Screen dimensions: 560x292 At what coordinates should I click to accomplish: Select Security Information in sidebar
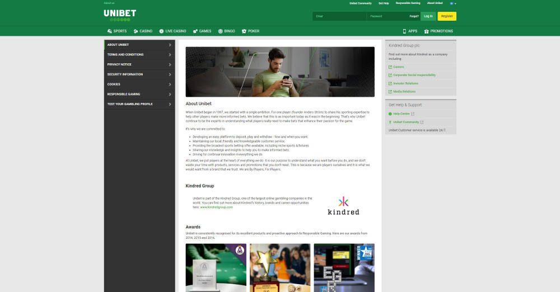tap(139, 74)
